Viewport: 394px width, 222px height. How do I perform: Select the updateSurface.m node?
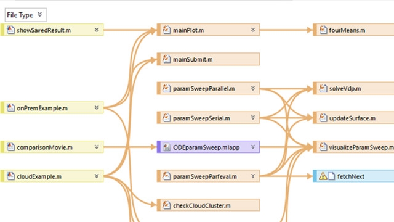353,118
